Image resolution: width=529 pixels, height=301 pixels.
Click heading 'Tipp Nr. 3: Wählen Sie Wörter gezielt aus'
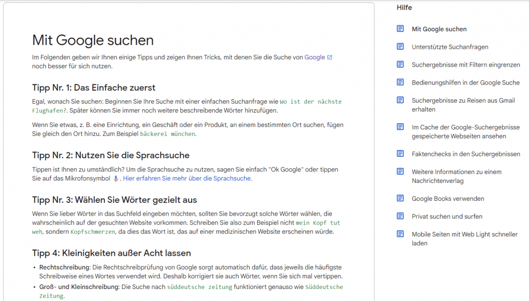[x=114, y=200]
